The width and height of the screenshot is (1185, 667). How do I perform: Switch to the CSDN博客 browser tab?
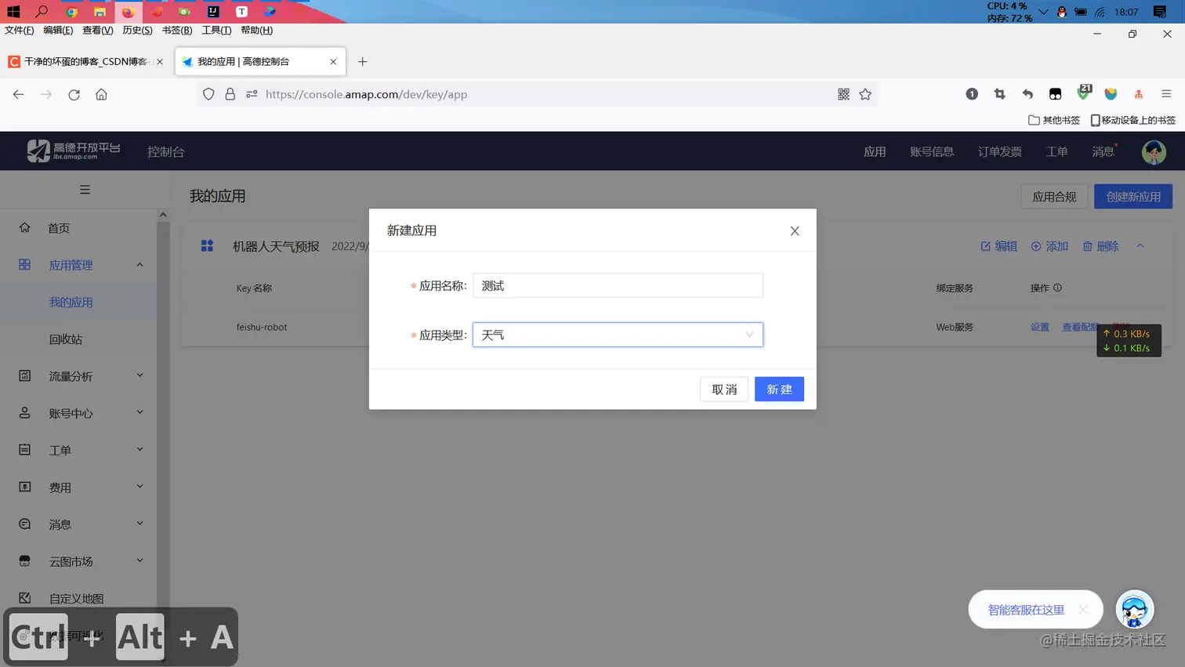coord(86,61)
